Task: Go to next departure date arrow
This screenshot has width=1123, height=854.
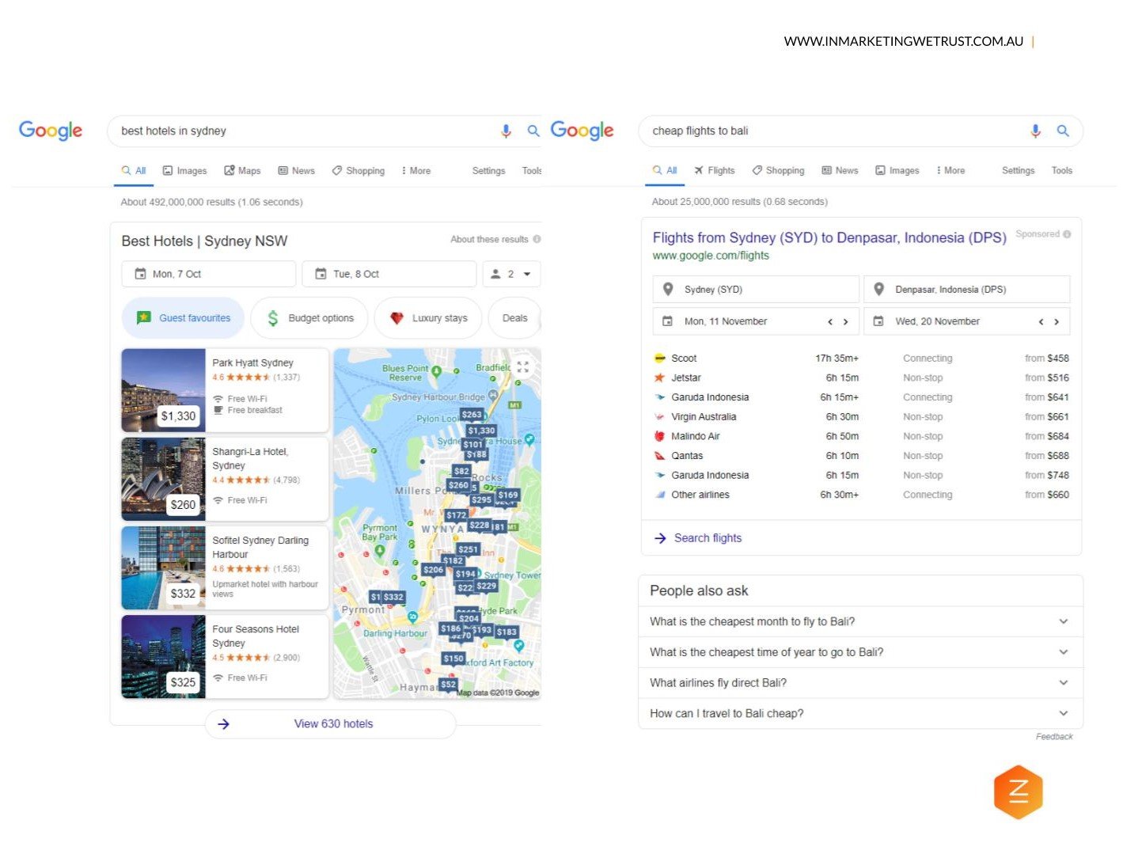Action: pos(845,322)
